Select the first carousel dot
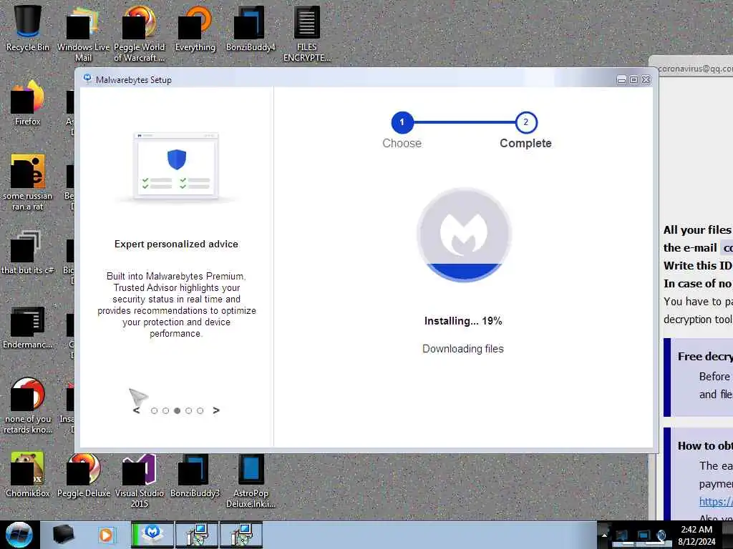The image size is (733, 549). click(155, 411)
